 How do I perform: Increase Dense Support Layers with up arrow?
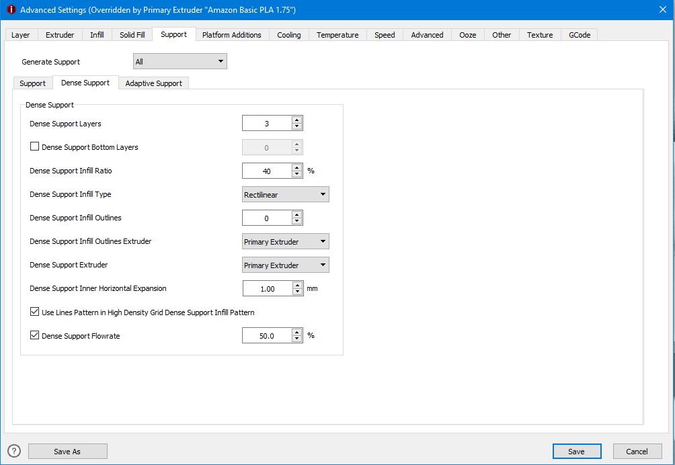point(297,120)
